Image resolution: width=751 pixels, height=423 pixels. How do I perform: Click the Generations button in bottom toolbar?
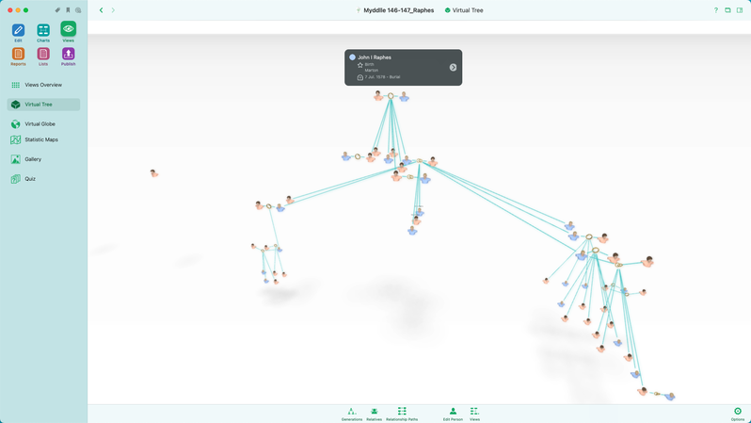[x=352, y=414]
